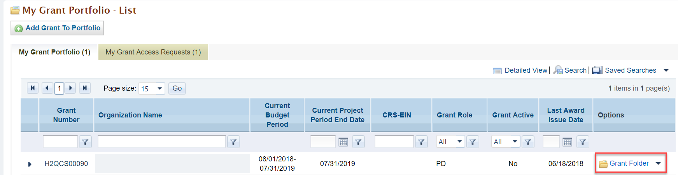Click the CRS-EIN filter icon

(421, 142)
